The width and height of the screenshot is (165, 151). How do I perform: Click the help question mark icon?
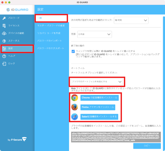(4, 56)
